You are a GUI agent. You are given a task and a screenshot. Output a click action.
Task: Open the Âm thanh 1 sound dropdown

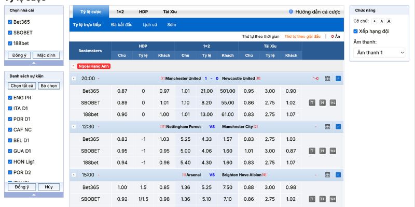(x=380, y=52)
